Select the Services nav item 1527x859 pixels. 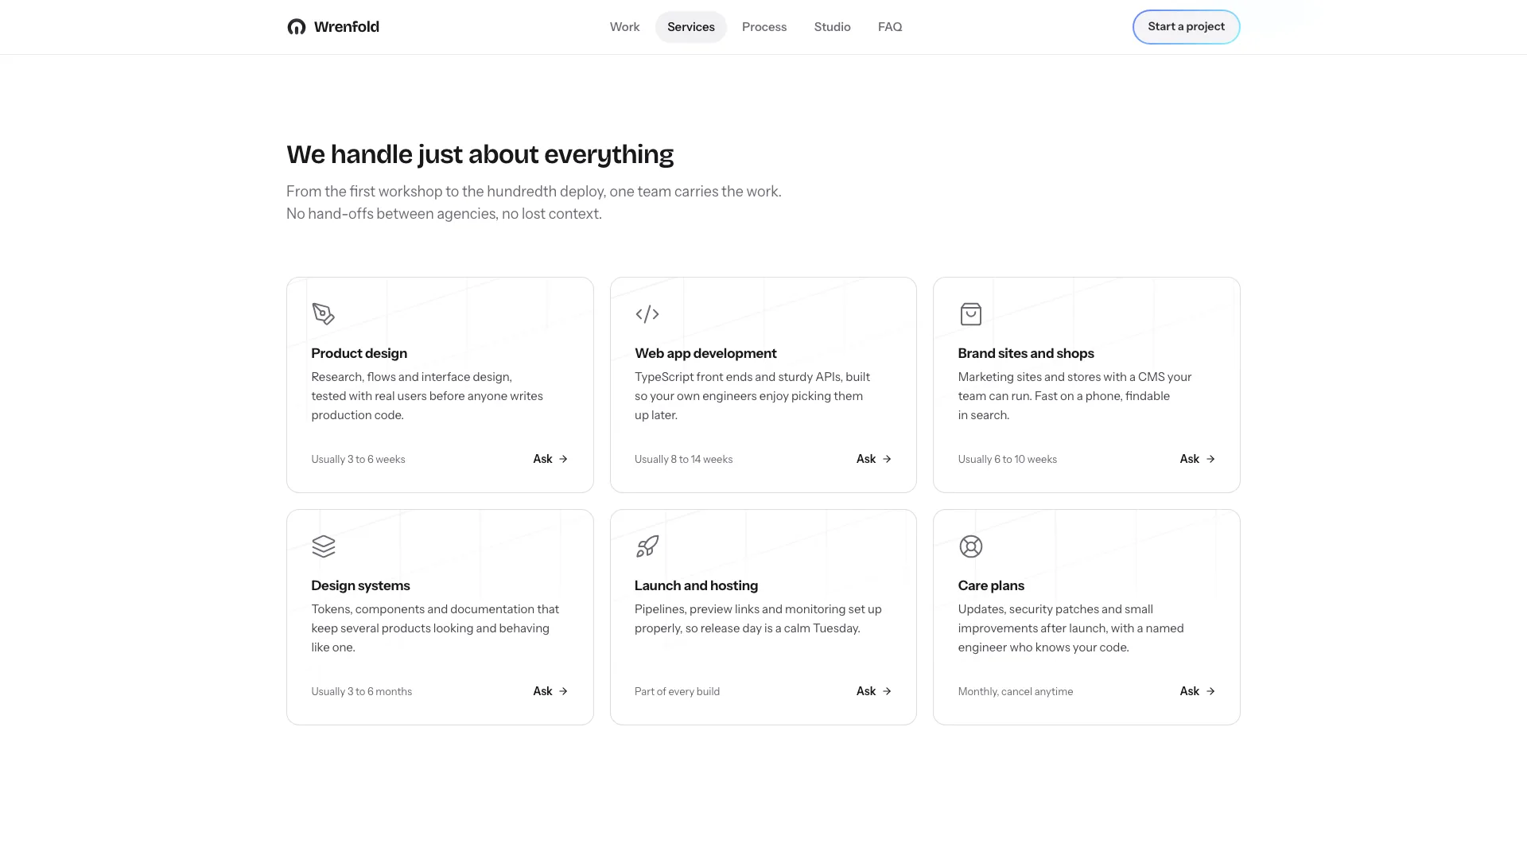tap(691, 27)
